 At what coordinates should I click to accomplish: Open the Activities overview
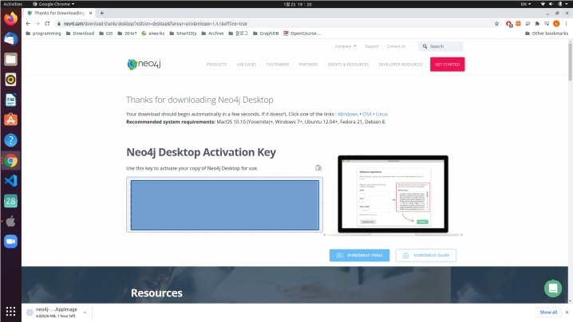click(x=13, y=4)
